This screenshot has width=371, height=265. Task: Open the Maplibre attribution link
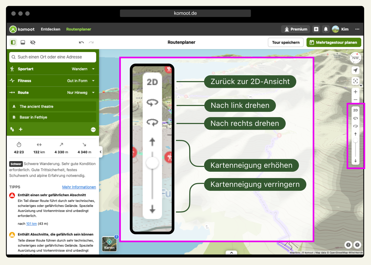pyautogui.click(x=295, y=253)
